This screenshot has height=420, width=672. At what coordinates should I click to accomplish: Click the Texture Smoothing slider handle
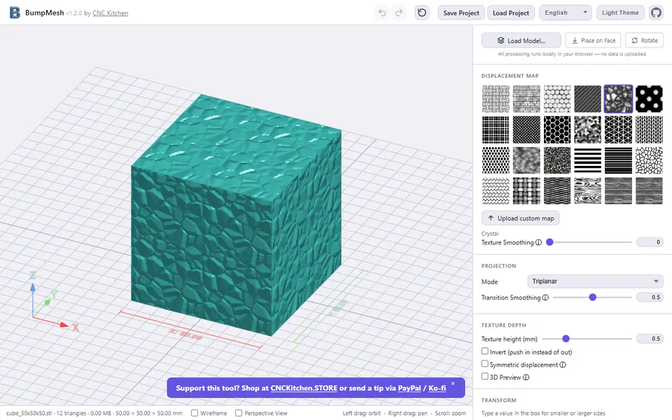coord(550,242)
